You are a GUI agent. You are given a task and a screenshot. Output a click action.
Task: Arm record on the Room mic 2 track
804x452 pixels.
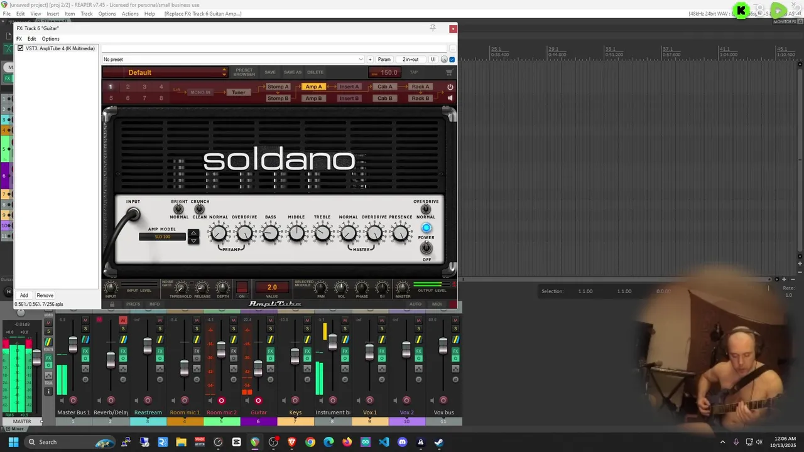221,401
